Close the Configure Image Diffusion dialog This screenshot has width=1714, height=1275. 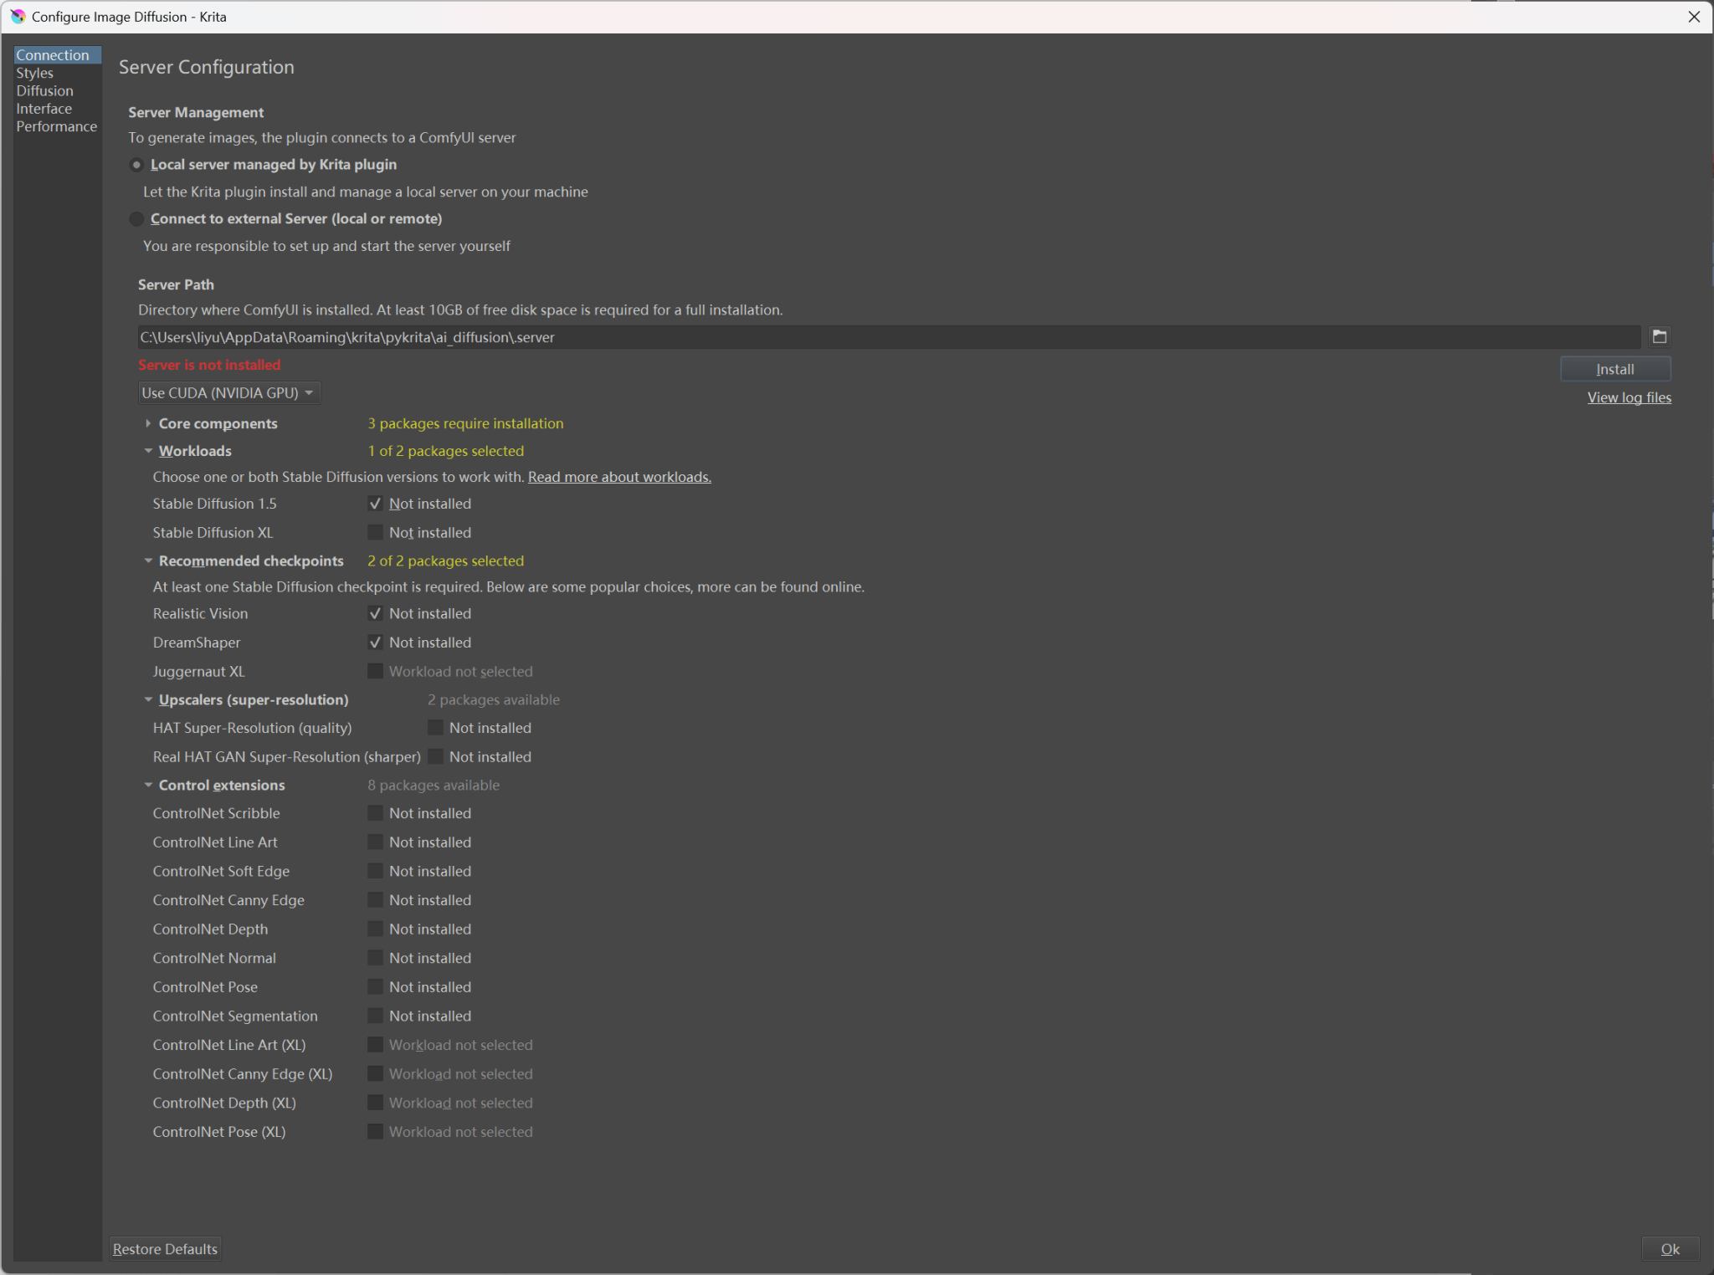[x=1694, y=17]
